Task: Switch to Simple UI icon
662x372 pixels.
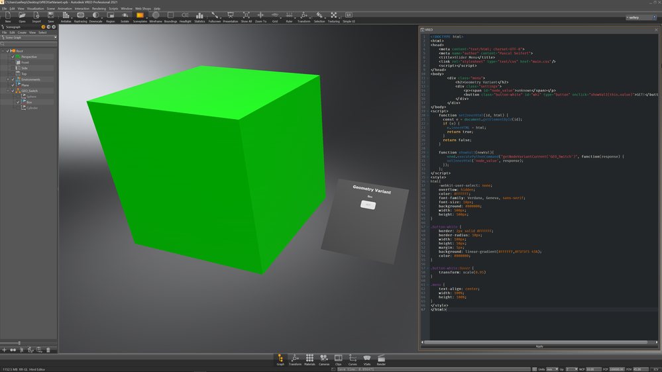Action: [349, 16]
